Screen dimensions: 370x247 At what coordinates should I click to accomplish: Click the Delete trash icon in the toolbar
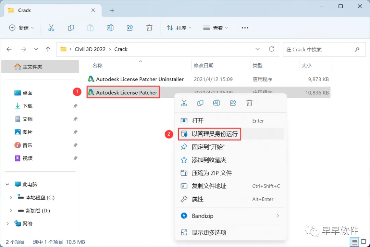point(149,28)
